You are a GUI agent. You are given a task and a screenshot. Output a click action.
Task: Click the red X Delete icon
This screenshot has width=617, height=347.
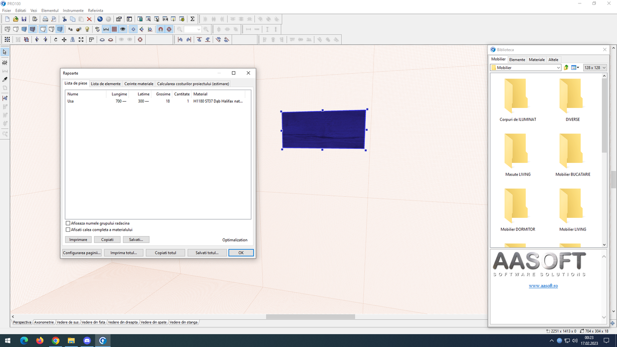click(89, 19)
